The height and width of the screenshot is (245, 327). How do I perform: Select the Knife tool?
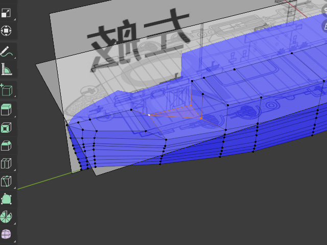pos(6,181)
